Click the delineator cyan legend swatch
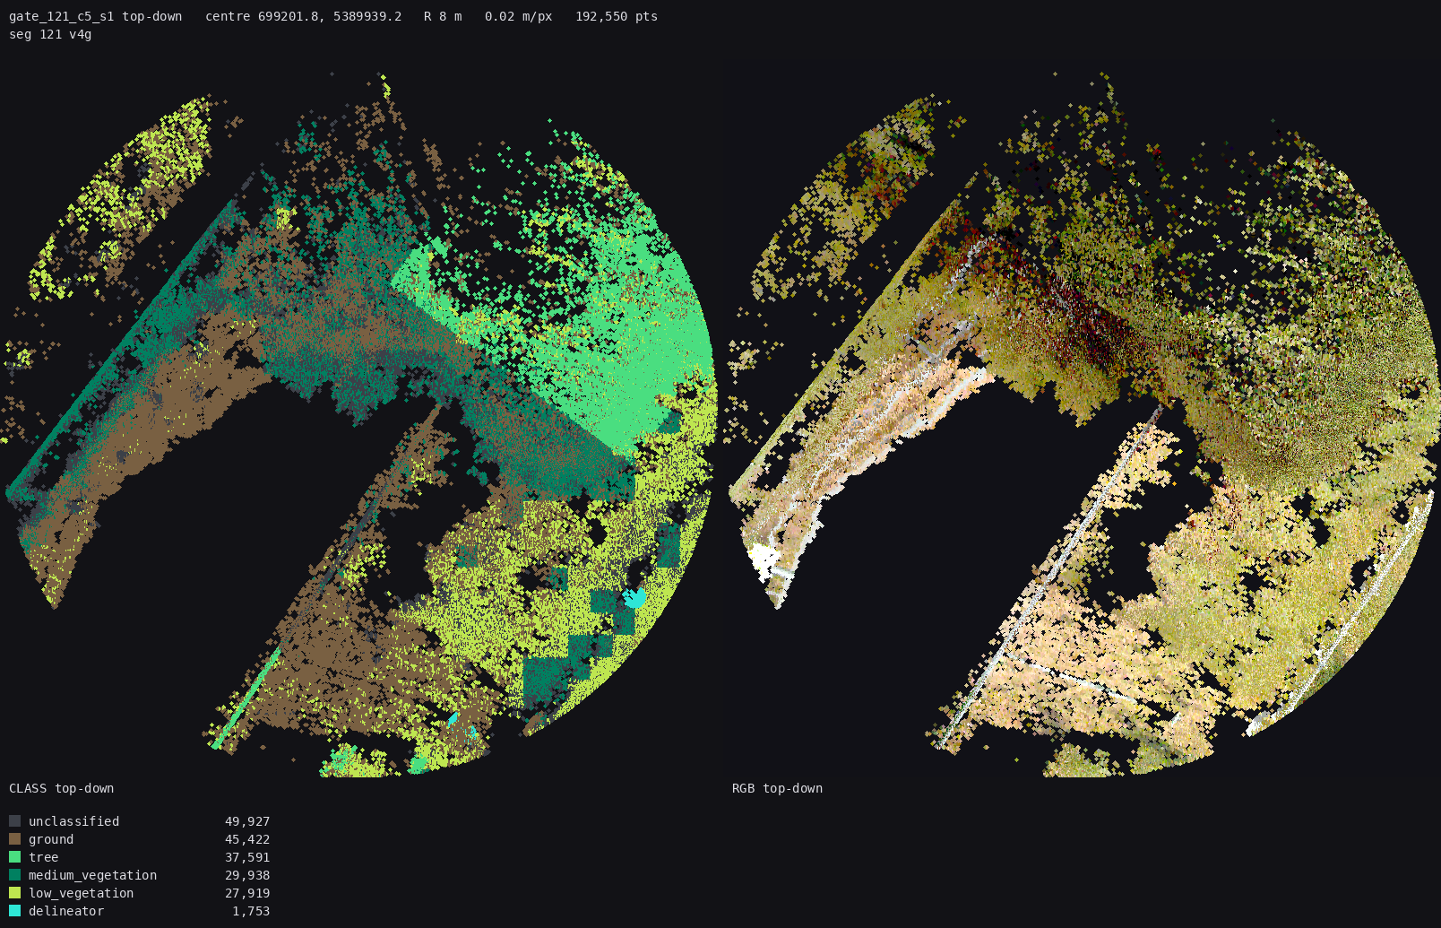Screen dimensions: 1441x928 coord(14,911)
